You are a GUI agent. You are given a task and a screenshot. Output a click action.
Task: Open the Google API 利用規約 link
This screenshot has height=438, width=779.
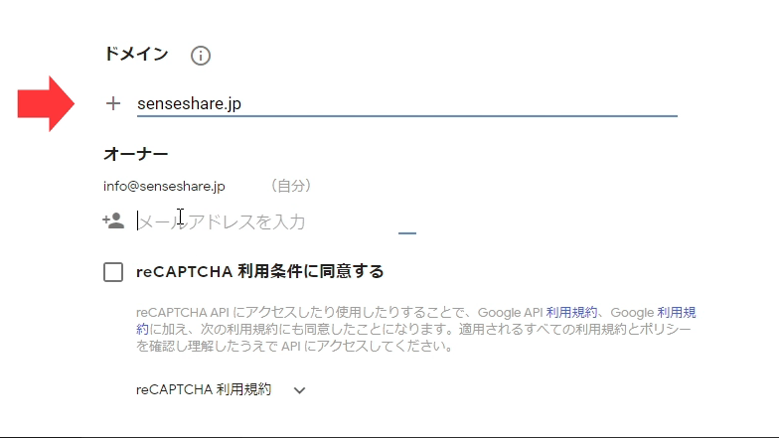click(572, 312)
